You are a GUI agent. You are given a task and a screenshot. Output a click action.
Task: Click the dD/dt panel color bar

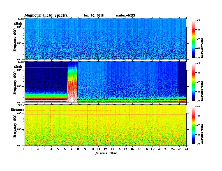[193, 82]
